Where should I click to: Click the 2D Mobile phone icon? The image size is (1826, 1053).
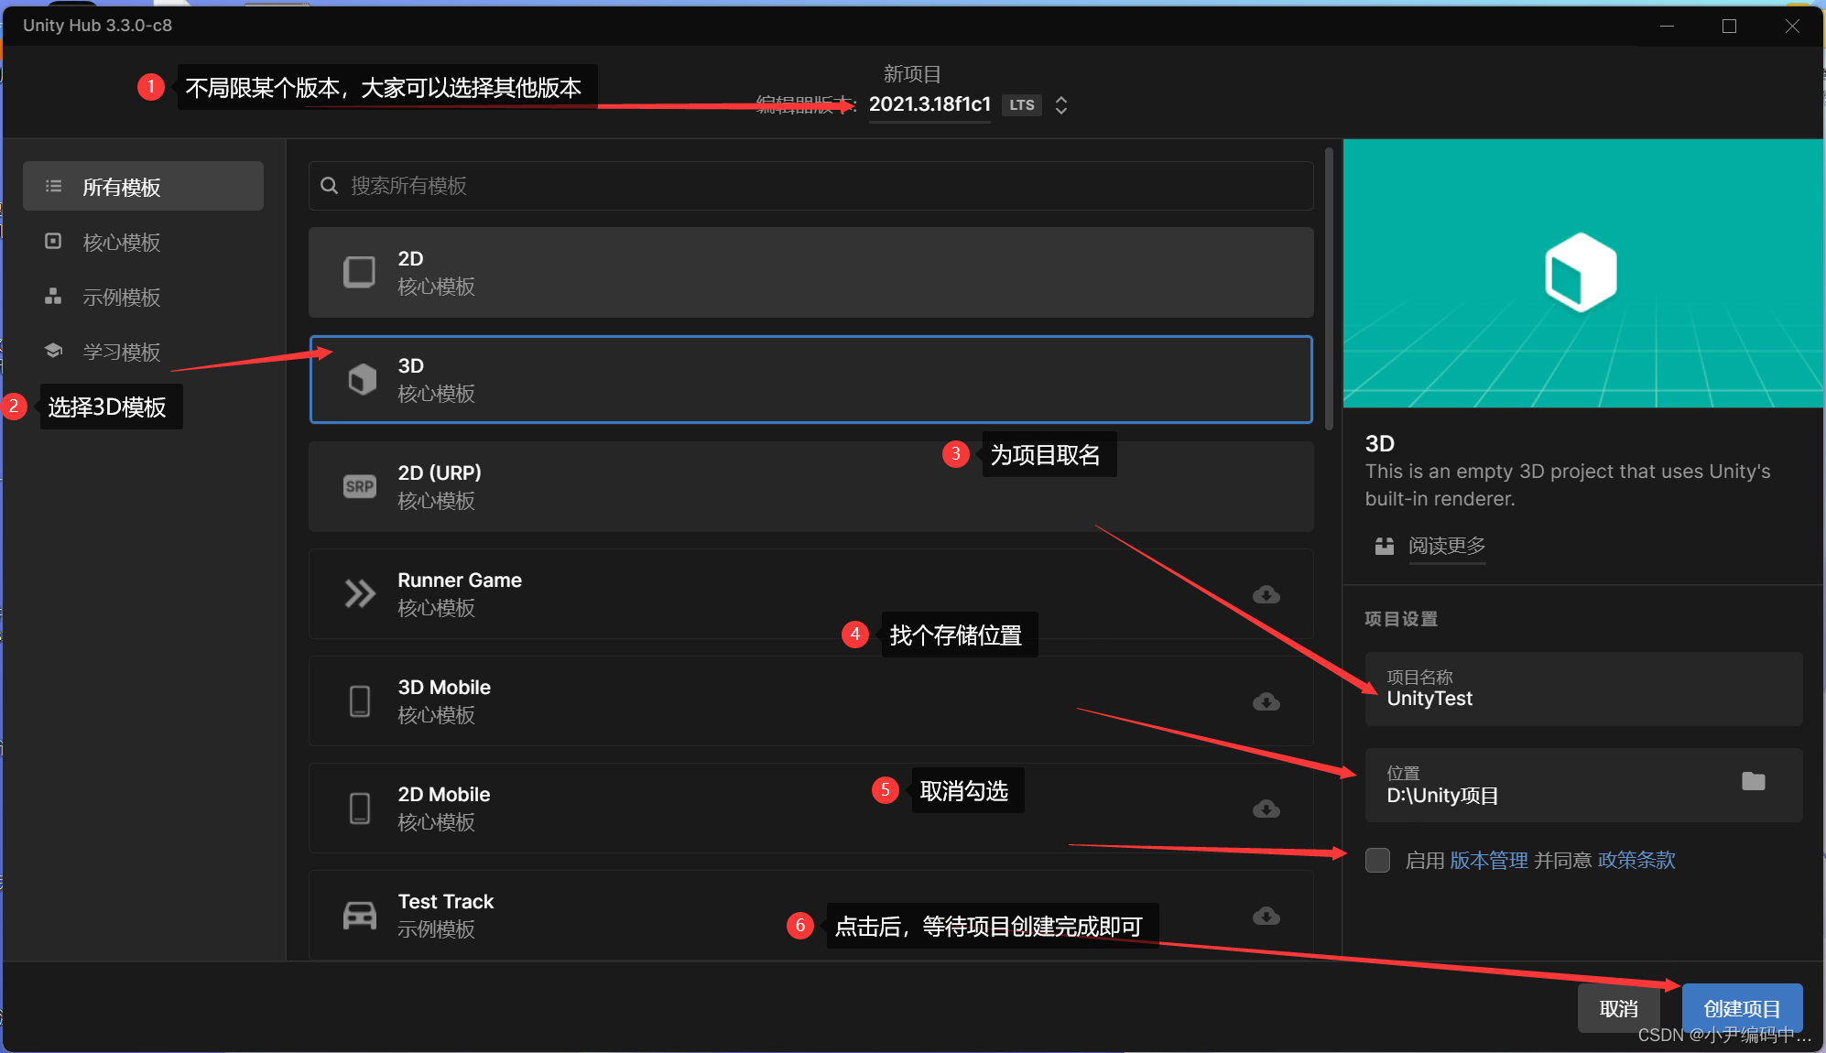[360, 808]
